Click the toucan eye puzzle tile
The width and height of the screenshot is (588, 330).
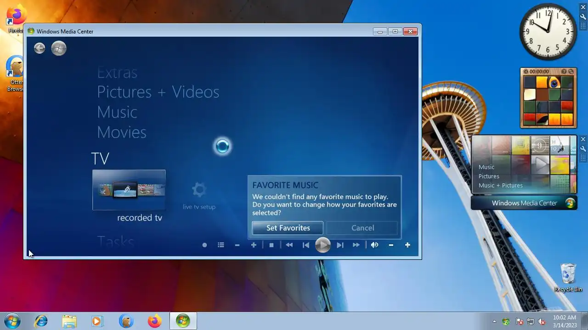[x=554, y=82]
